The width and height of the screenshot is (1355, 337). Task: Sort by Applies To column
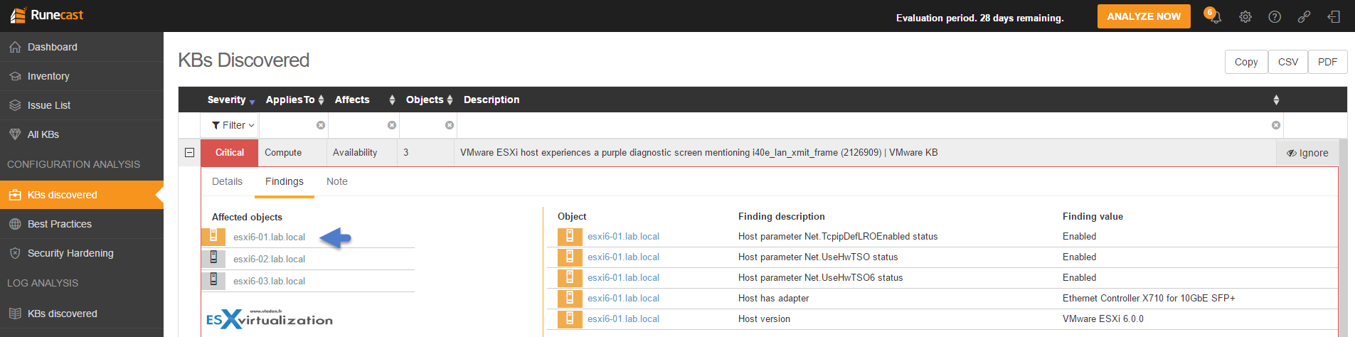tap(294, 100)
